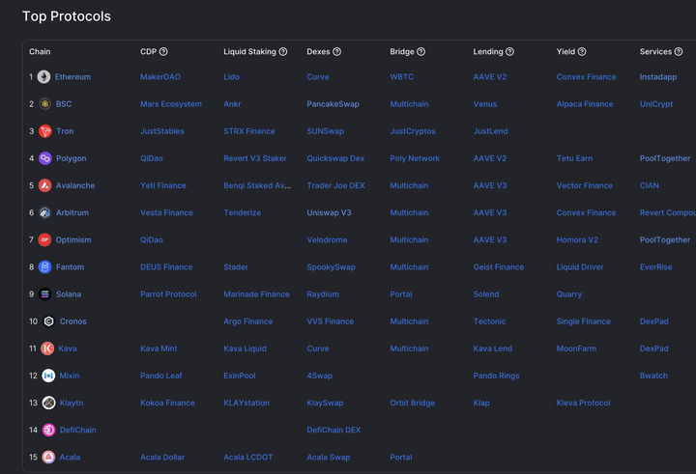Click the Tron chain logo icon
The image size is (696, 474).
[44, 131]
